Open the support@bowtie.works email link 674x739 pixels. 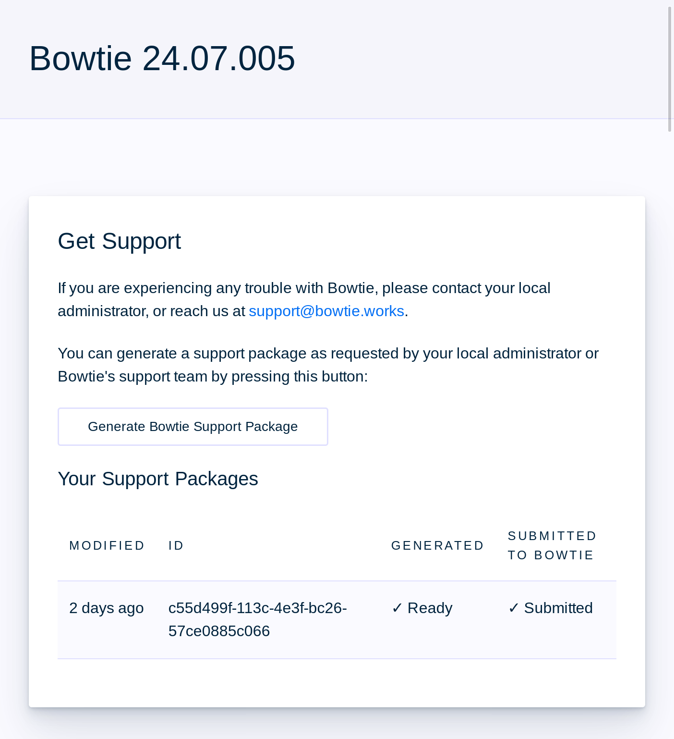coord(326,311)
